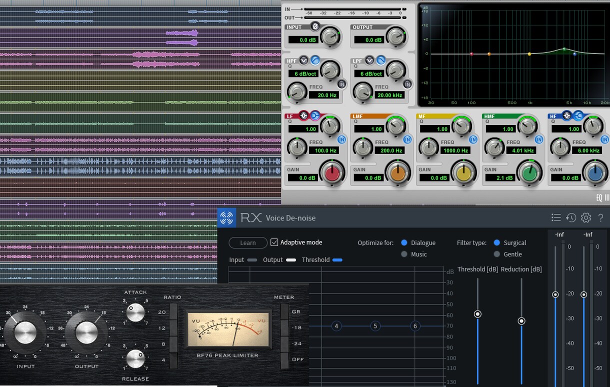
Task: Select the Gentle filter type
Action: coord(496,254)
